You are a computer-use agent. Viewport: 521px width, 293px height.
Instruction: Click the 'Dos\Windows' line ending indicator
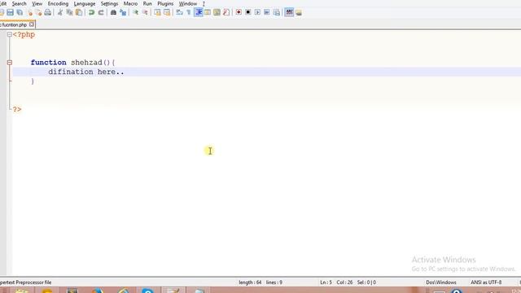(x=441, y=282)
